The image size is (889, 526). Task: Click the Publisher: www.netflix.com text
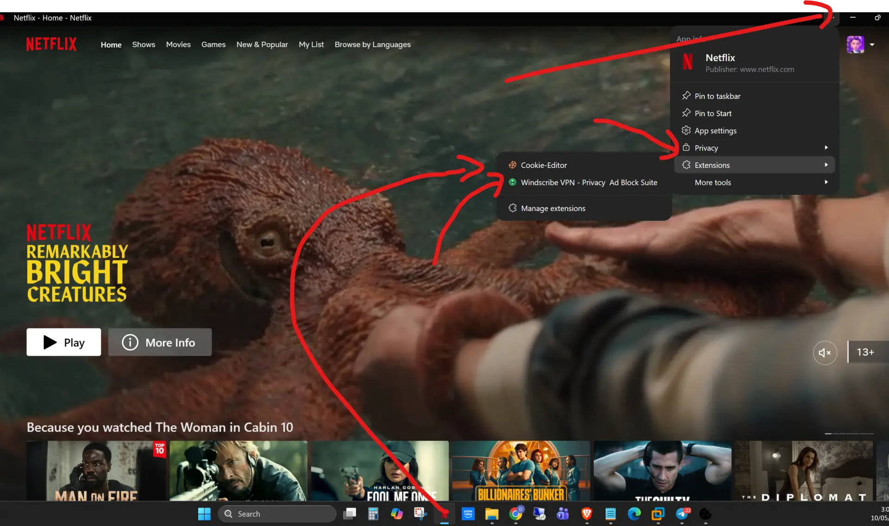click(x=750, y=69)
